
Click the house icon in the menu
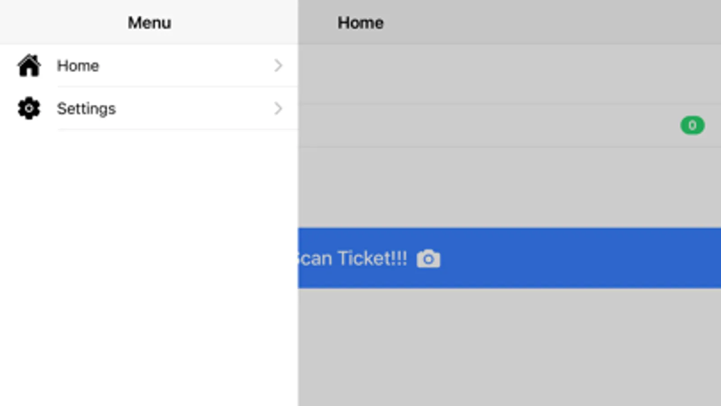coord(29,66)
